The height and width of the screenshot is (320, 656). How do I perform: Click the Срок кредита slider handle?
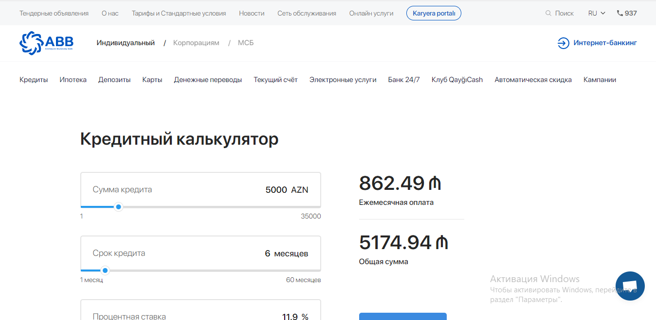[105, 270]
